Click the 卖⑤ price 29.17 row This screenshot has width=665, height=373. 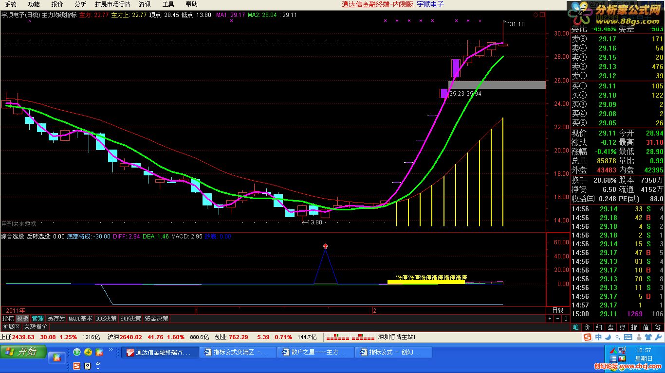(617, 39)
